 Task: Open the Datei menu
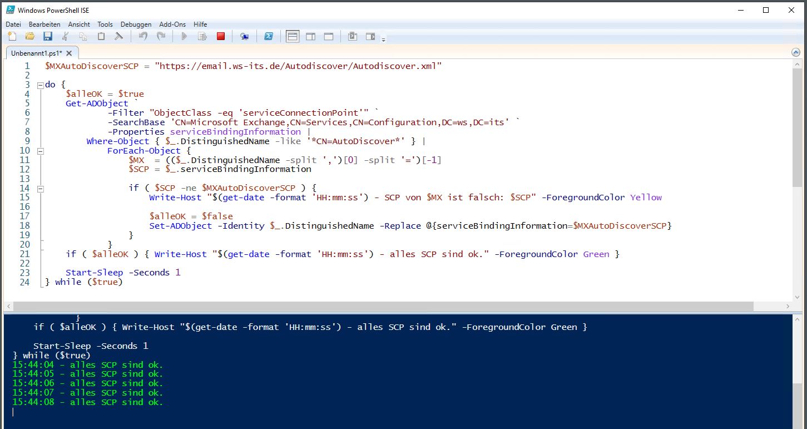[x=13, y=24]
